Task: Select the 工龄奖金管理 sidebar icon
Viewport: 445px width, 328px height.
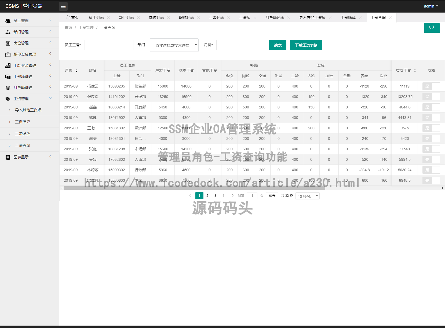Action: (x=7, y=65)
